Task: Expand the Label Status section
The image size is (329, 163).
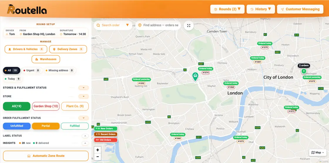Action: pos(85,136)
